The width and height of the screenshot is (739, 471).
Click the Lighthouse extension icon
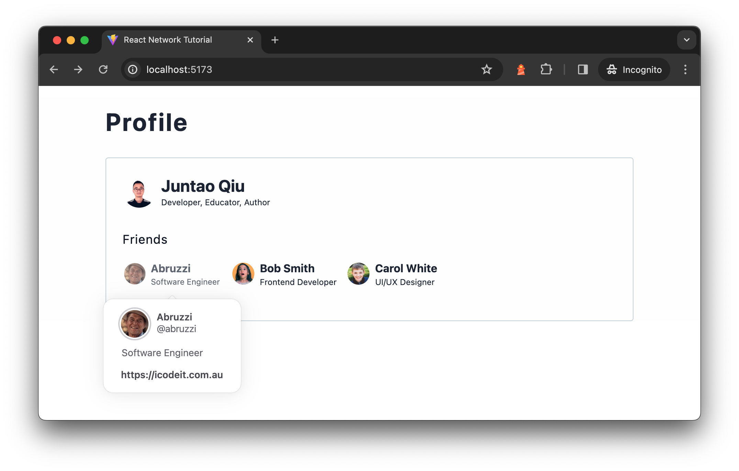pyautogui.click(x=521, y=69)
